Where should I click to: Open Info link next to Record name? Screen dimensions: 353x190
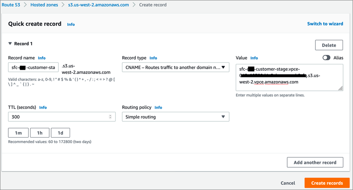tap(42, 58)
